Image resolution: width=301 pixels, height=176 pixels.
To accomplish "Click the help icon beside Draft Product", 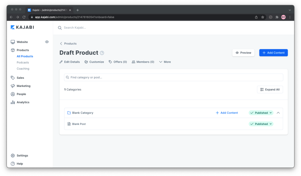I will pos(102,53).
